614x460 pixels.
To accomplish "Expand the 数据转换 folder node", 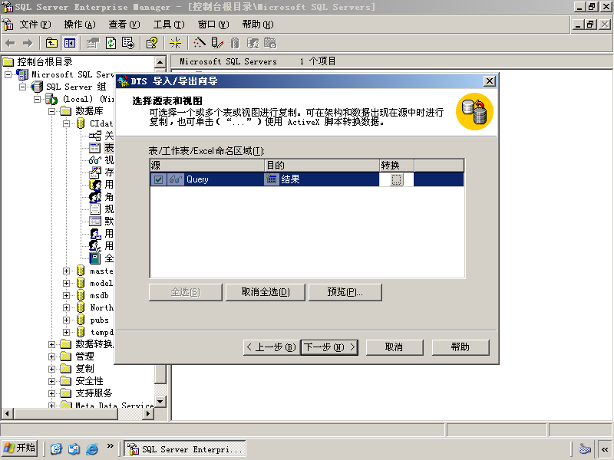I will click(51, 344).
